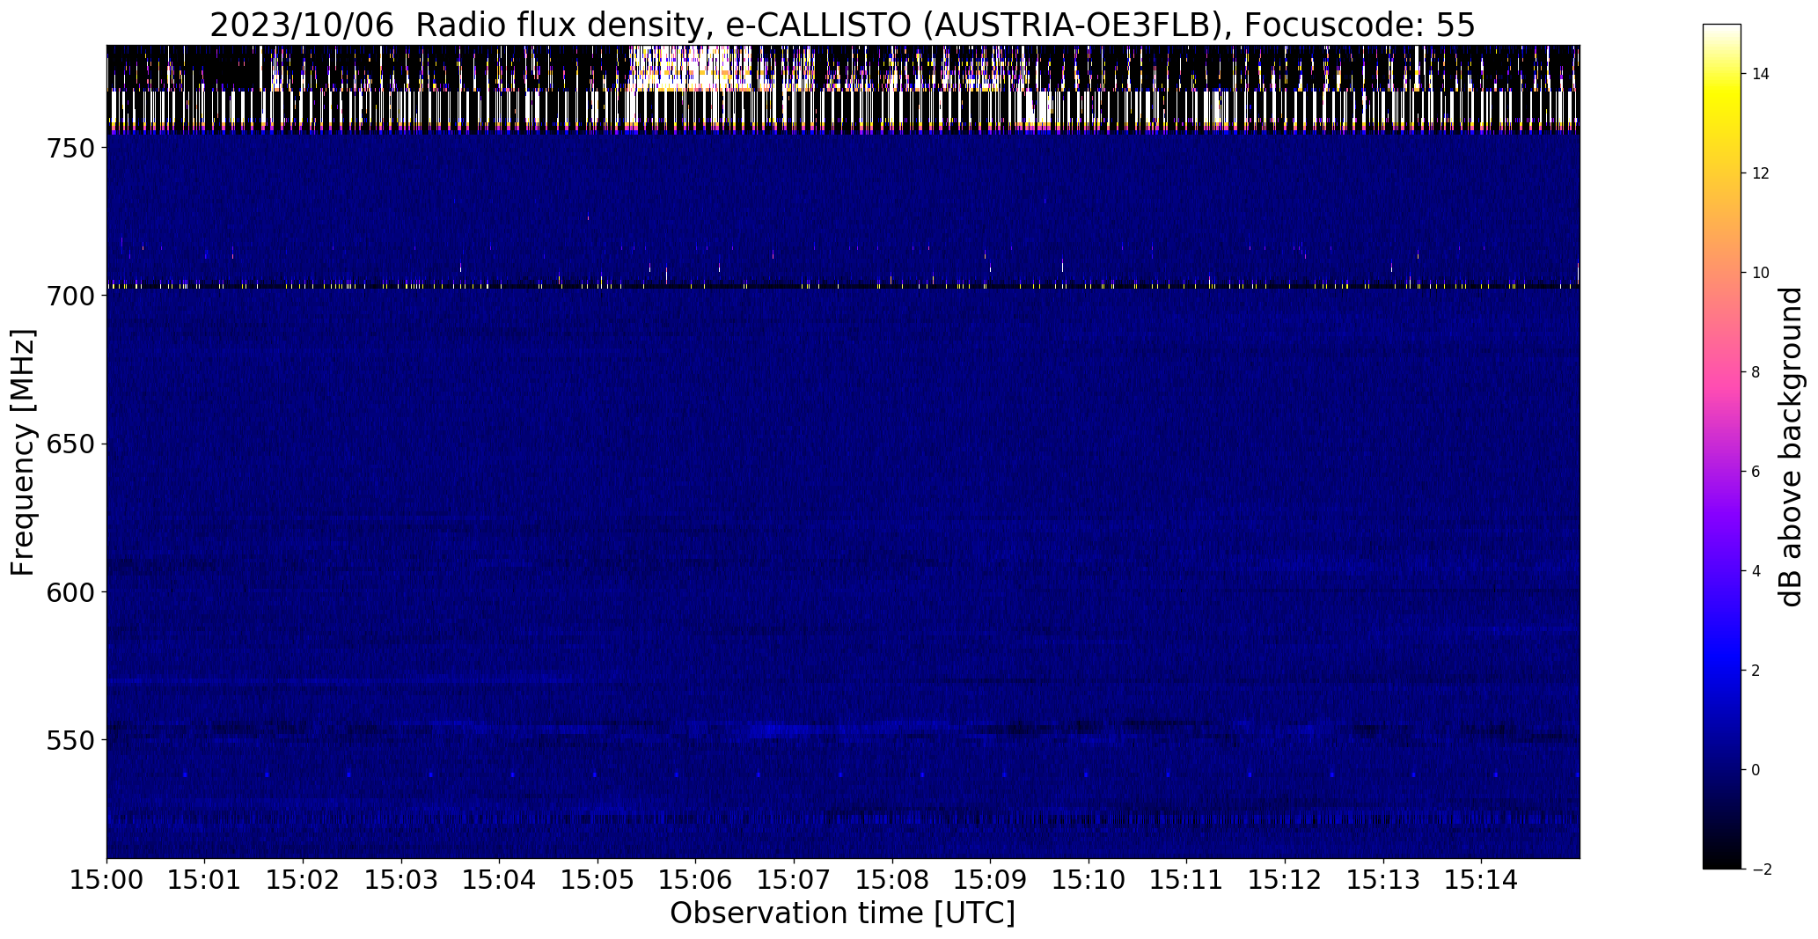Click the 15:14 time tick label

[x=1482, y=880]
